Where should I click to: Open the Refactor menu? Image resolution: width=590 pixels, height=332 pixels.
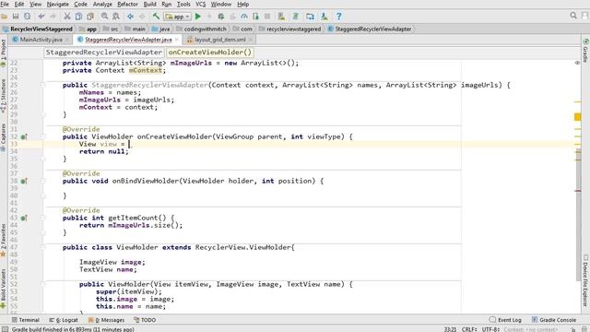(x=127, y=4)
